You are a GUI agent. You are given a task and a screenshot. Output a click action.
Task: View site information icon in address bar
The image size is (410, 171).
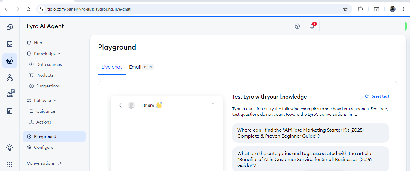[41, 9]
